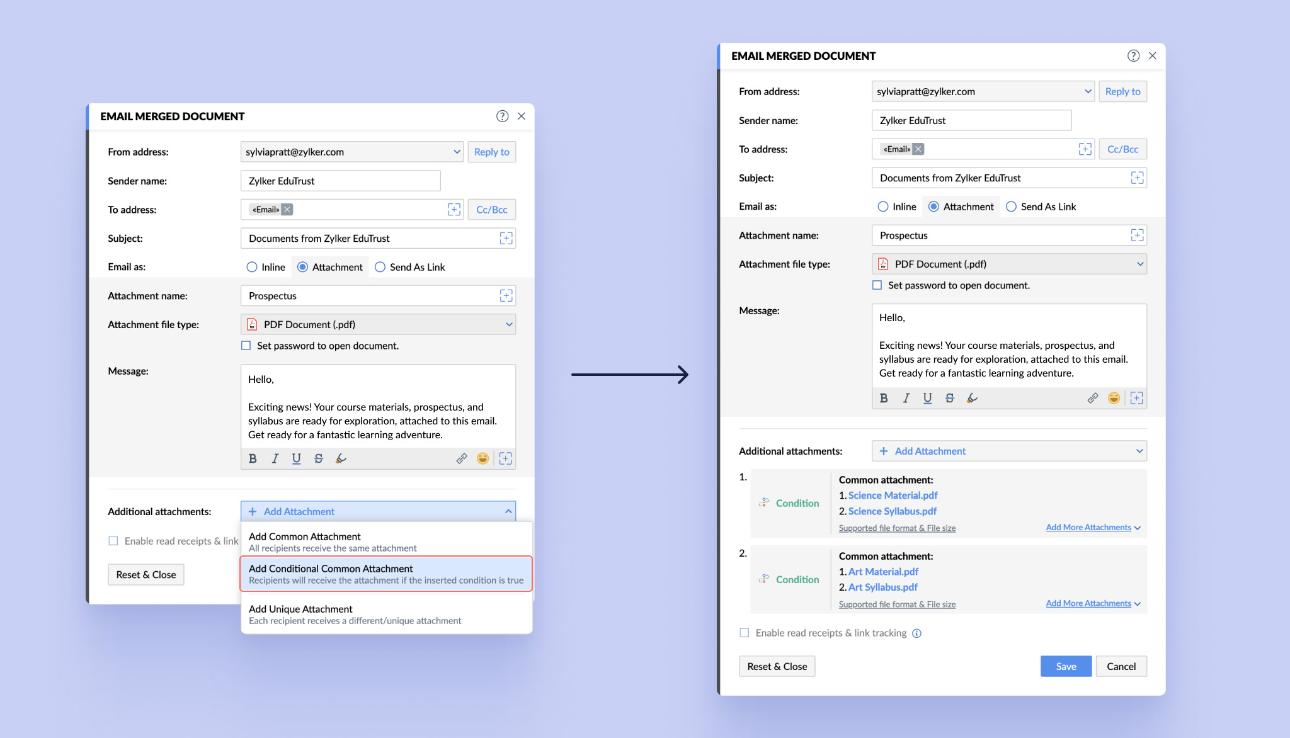Check Set password to open document in right dialog
This screenshot has width=1290, height=738.
[877, 285]
